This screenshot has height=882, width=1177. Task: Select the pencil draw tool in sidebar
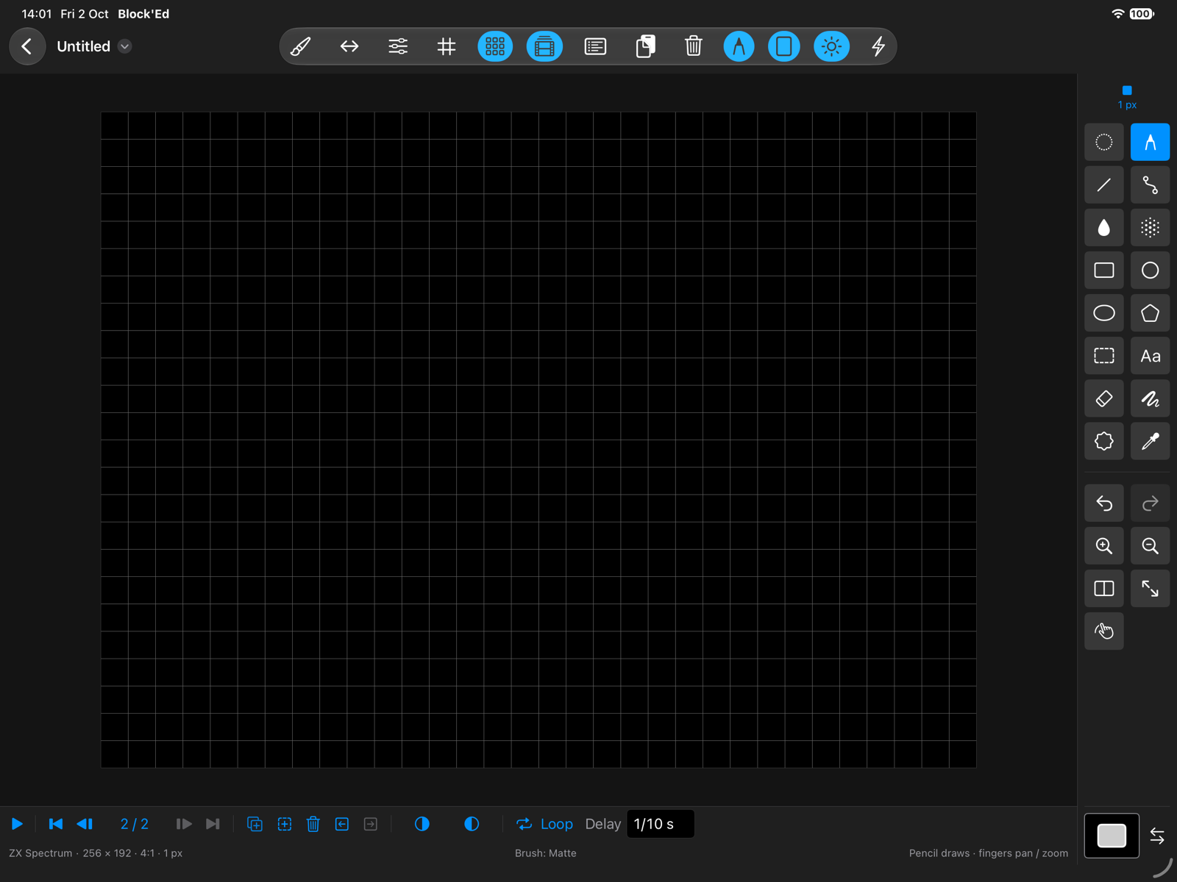pyautogui.click(x=1150, y=142)
